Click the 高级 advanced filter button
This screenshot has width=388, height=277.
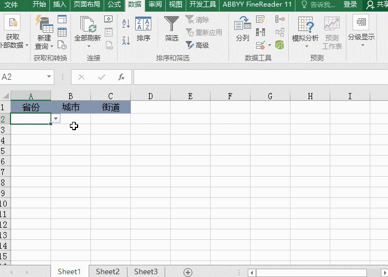click(x=198, y=45)
